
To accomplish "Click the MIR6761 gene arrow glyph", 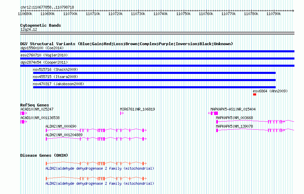I will pyautogui.click(x=122, y=113).
